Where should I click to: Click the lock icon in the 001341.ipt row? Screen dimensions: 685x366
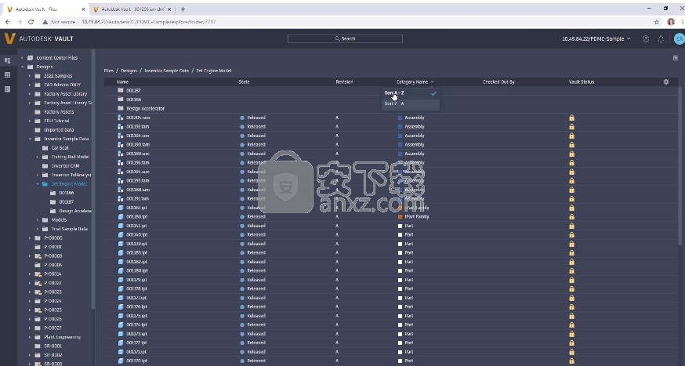click(x=571, y=226)
